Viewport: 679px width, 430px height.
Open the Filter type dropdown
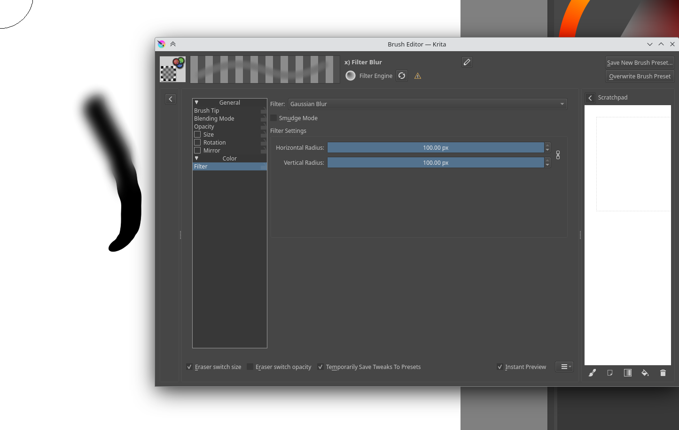click(427, 104)
